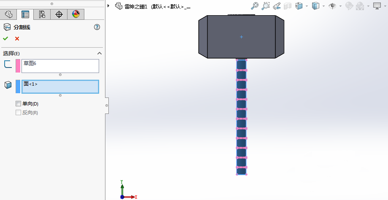Screen dimensions: 388x200
Task: Click the Split Line feature icon beside 分割线
Action: (x=7, y=27)
